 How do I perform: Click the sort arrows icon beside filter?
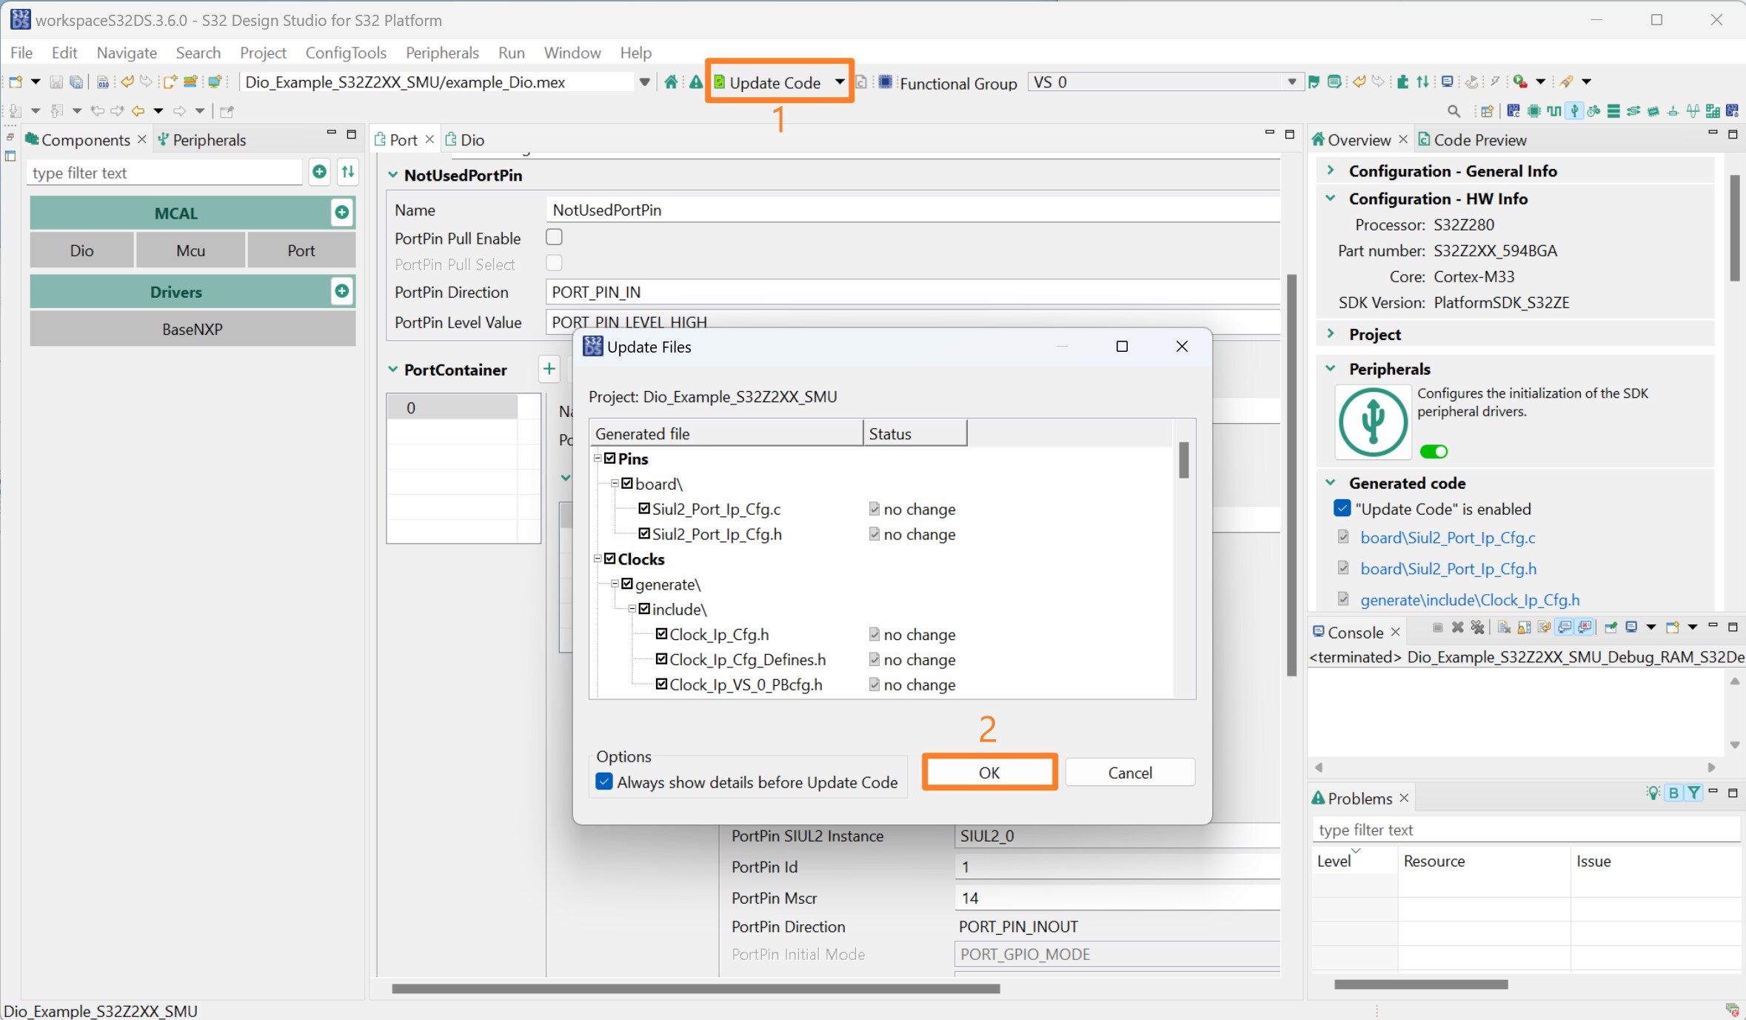347,172
